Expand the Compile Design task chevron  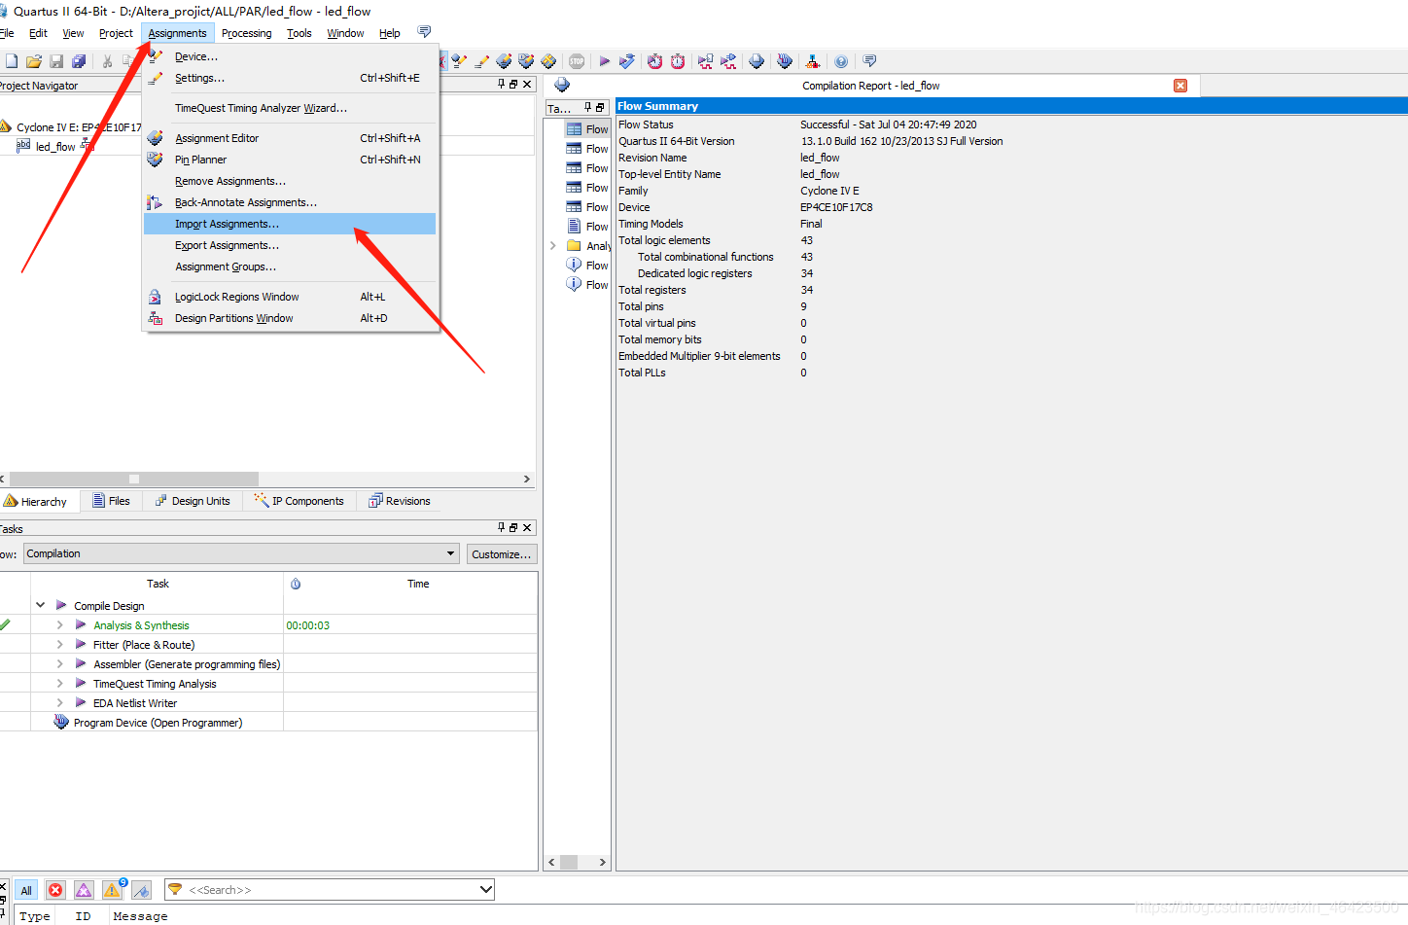41,605
